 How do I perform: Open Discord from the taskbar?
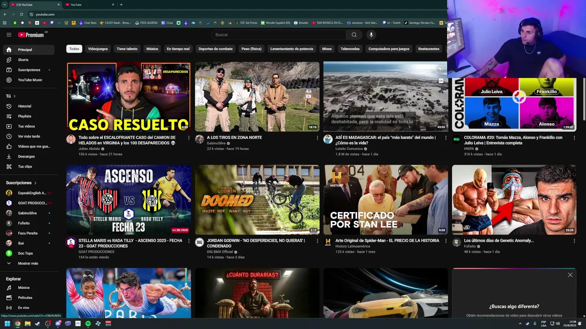pos(58,324)
